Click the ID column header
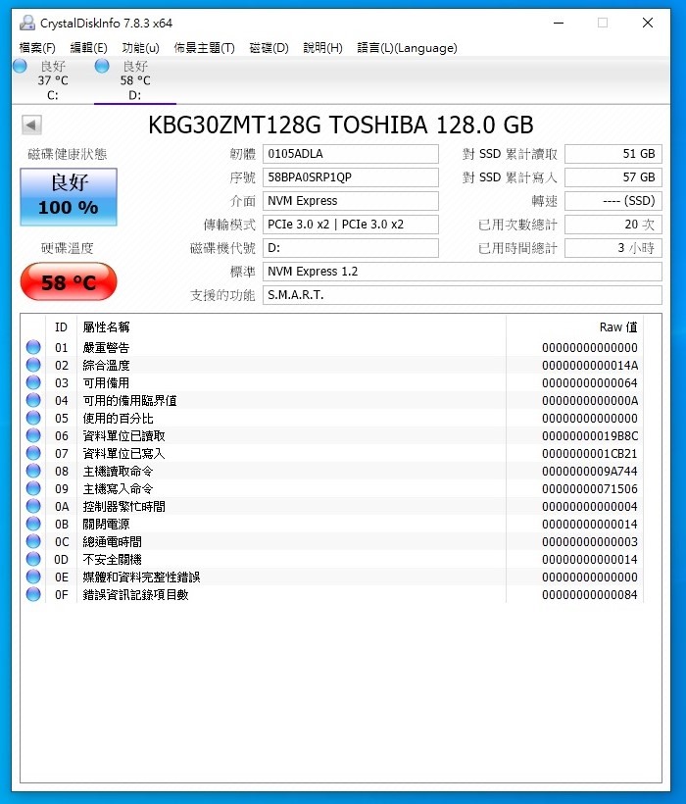This screenshot has width=686, height=804. pos(61,327)
